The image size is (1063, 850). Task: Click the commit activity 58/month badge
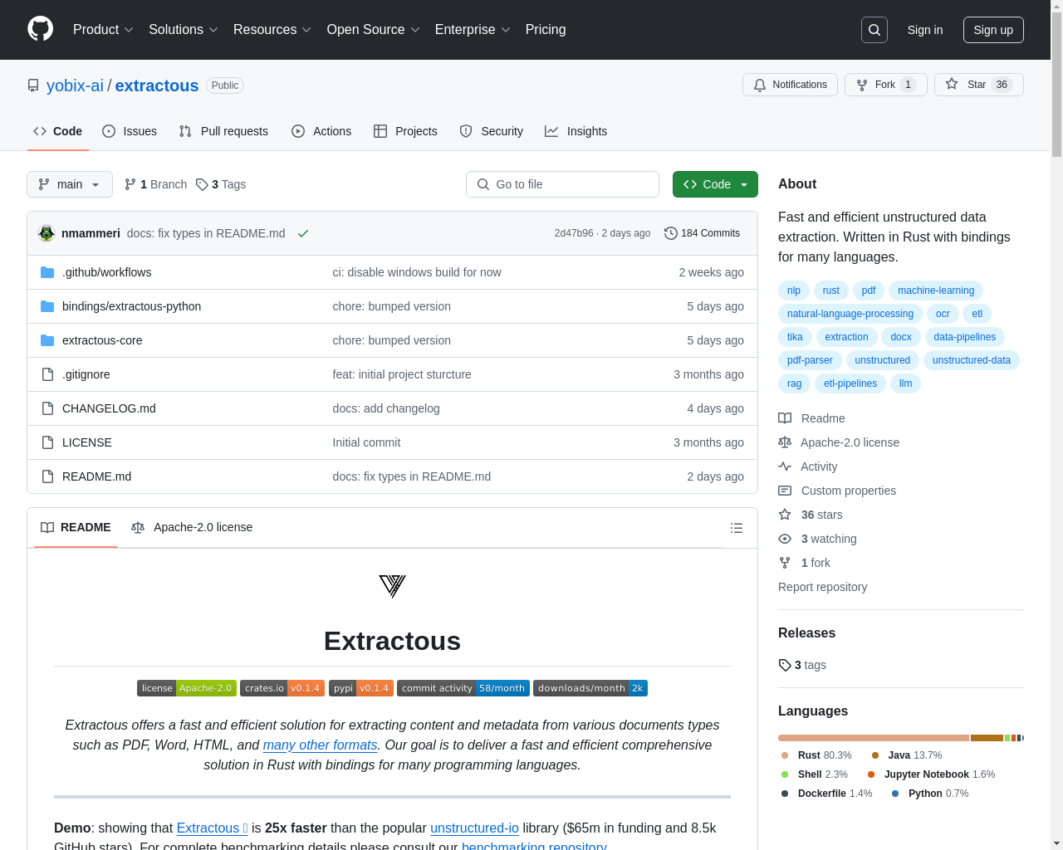click(x=463, y=688)
